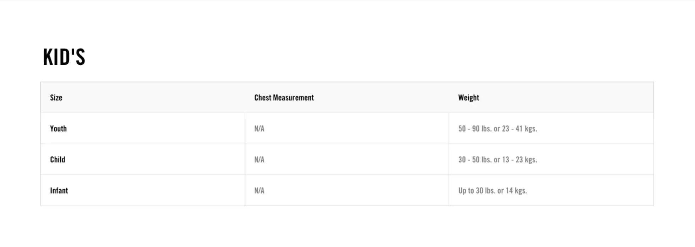This screenshot has width=695, height=247.
Task: Click the KID'S section heading
Action: [64, 57]
